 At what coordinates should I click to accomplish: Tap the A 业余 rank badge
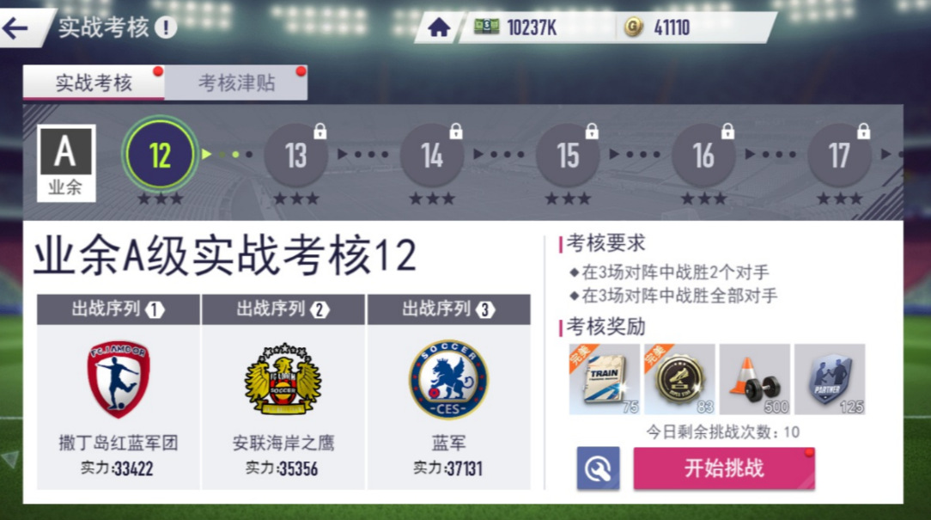(66, 162)
